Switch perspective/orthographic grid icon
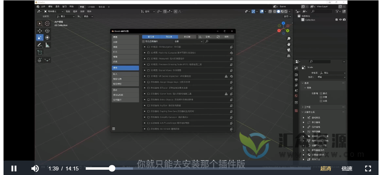381x175 pixels. 289,56
